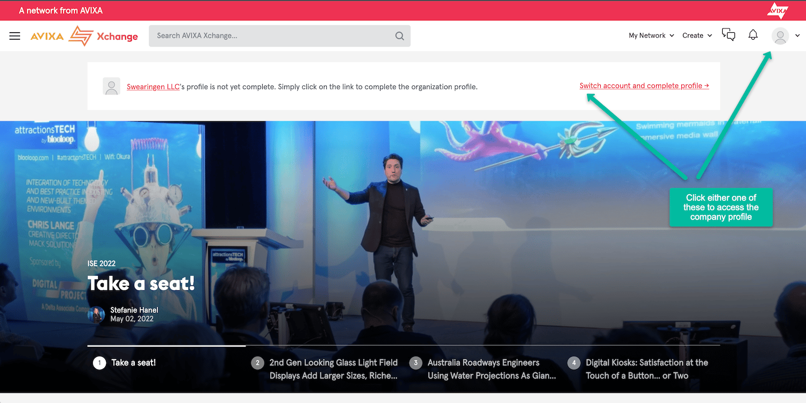Click the user avatar in header
The width and height of the screenshot is (806, 403).
780,36
